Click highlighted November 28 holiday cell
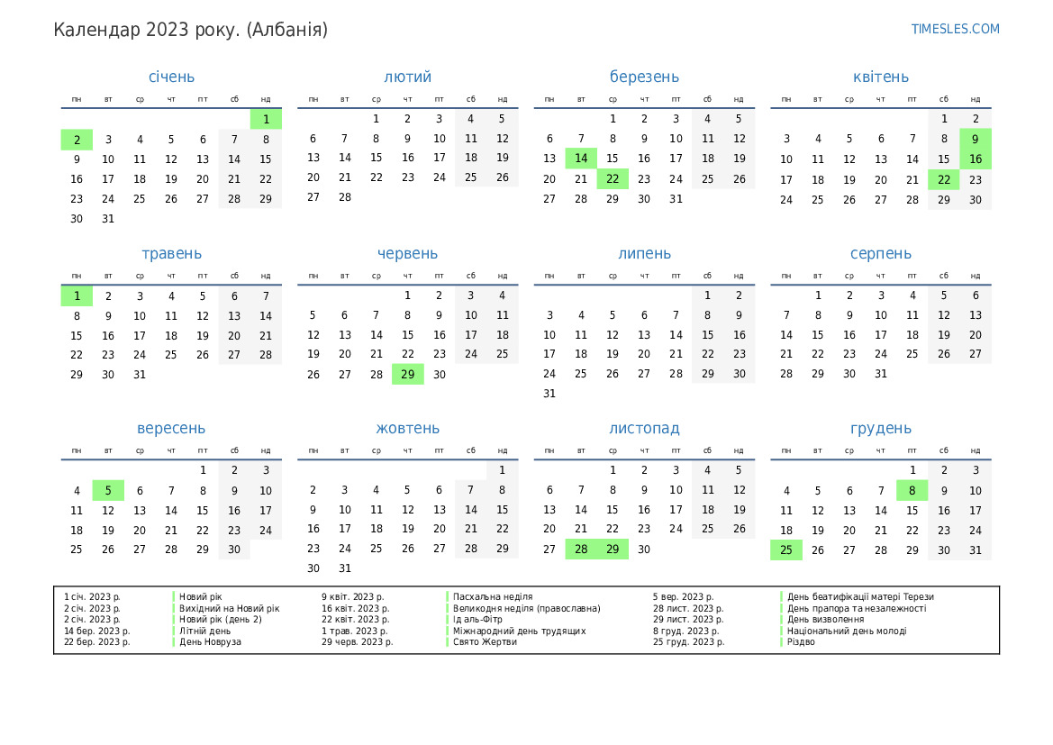The image size is (1053, 745). click(x=581, y=549)
